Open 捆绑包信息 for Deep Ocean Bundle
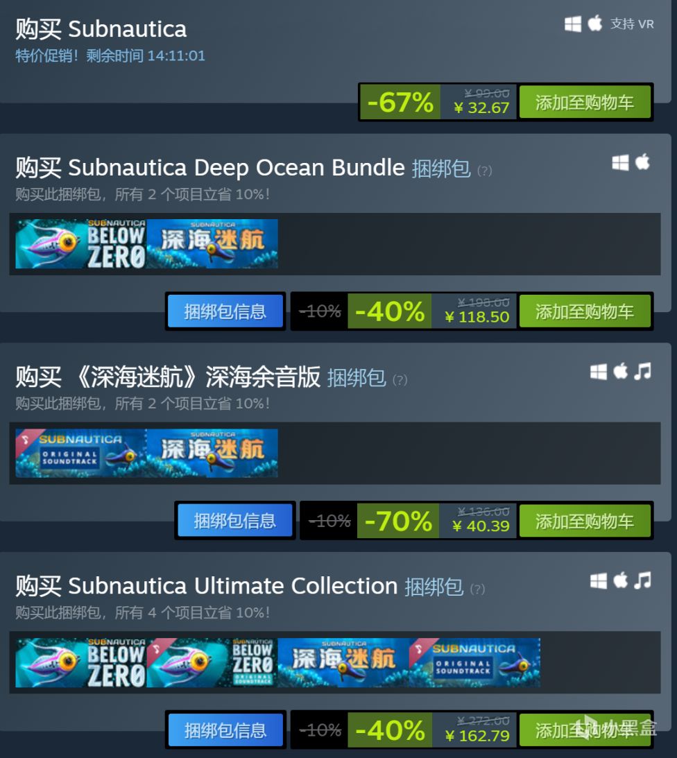 (225, 311)
